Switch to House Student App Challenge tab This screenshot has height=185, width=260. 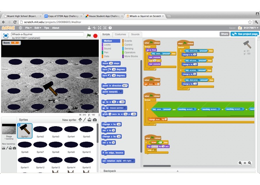[104, 16]
